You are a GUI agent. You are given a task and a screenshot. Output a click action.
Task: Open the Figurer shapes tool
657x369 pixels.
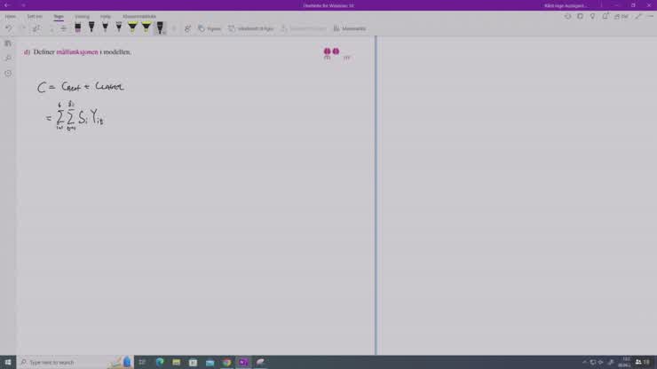210,28
